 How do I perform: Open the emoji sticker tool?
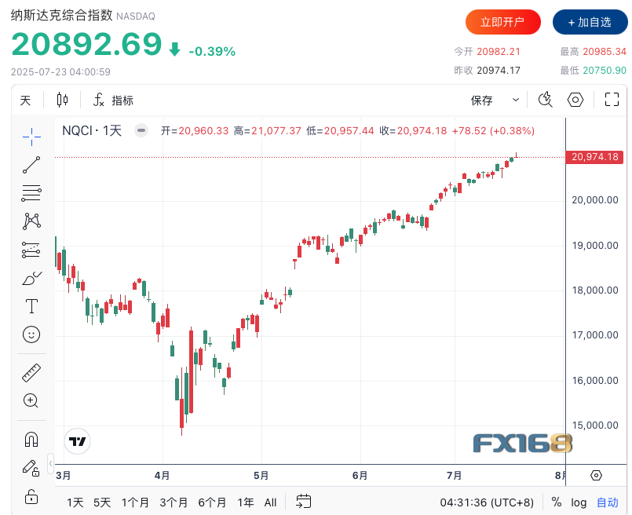pyautogui.click(x=31, y=334)
